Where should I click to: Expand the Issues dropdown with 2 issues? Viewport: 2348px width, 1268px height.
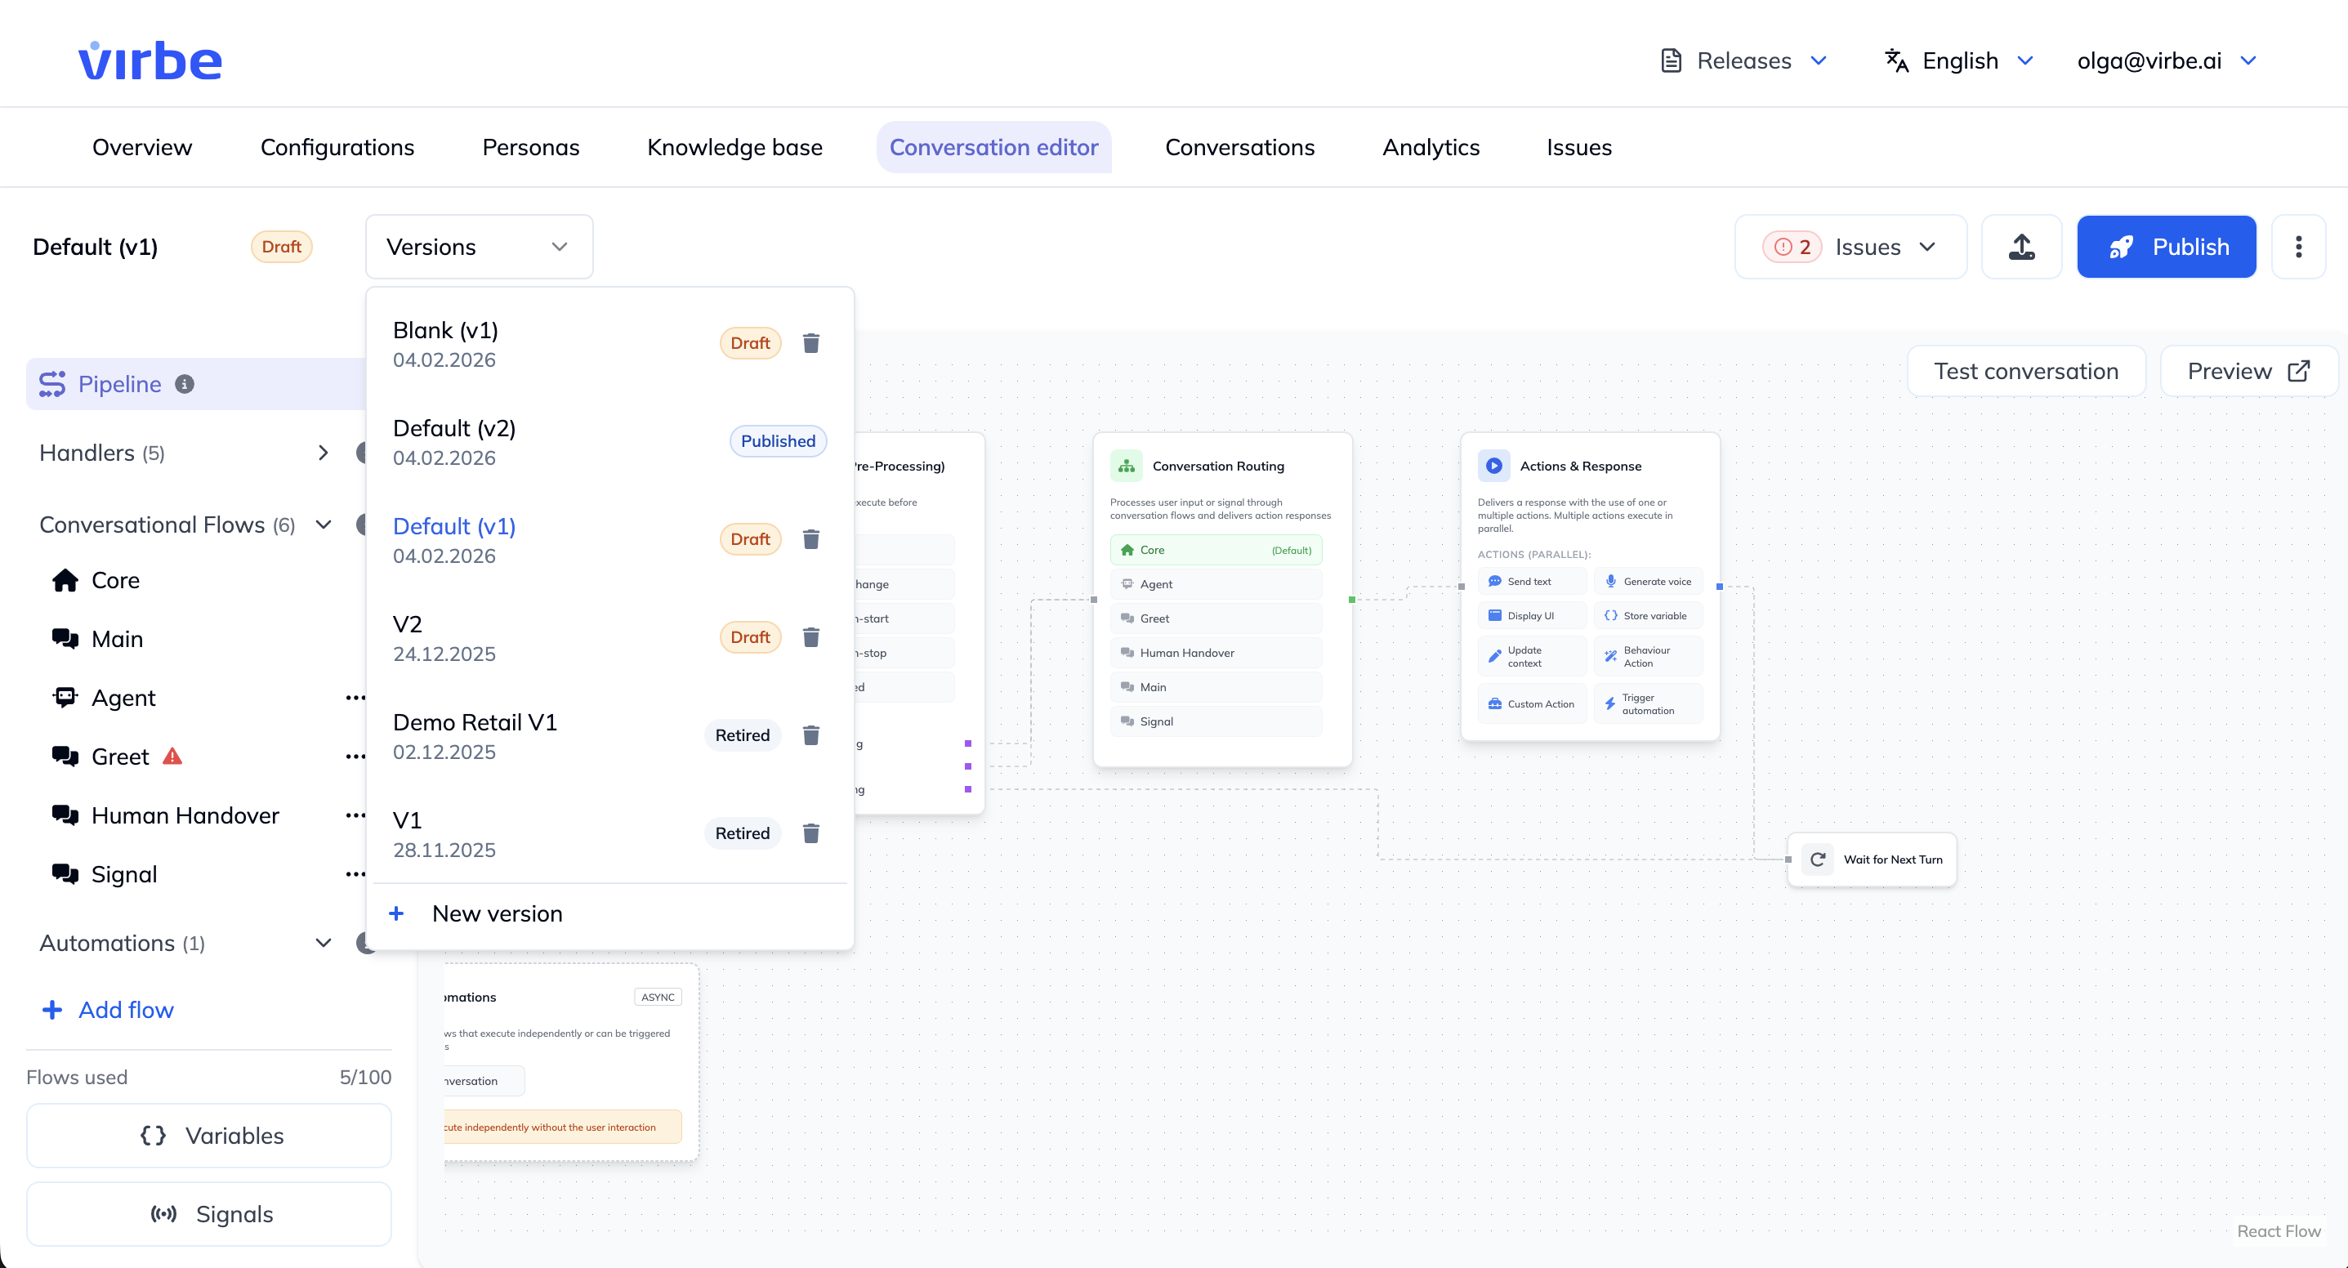click(1850, 247)
